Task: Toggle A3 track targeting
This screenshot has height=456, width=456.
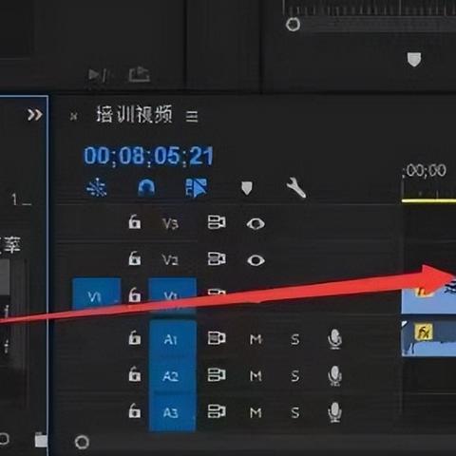Action: tap(172, 412)
